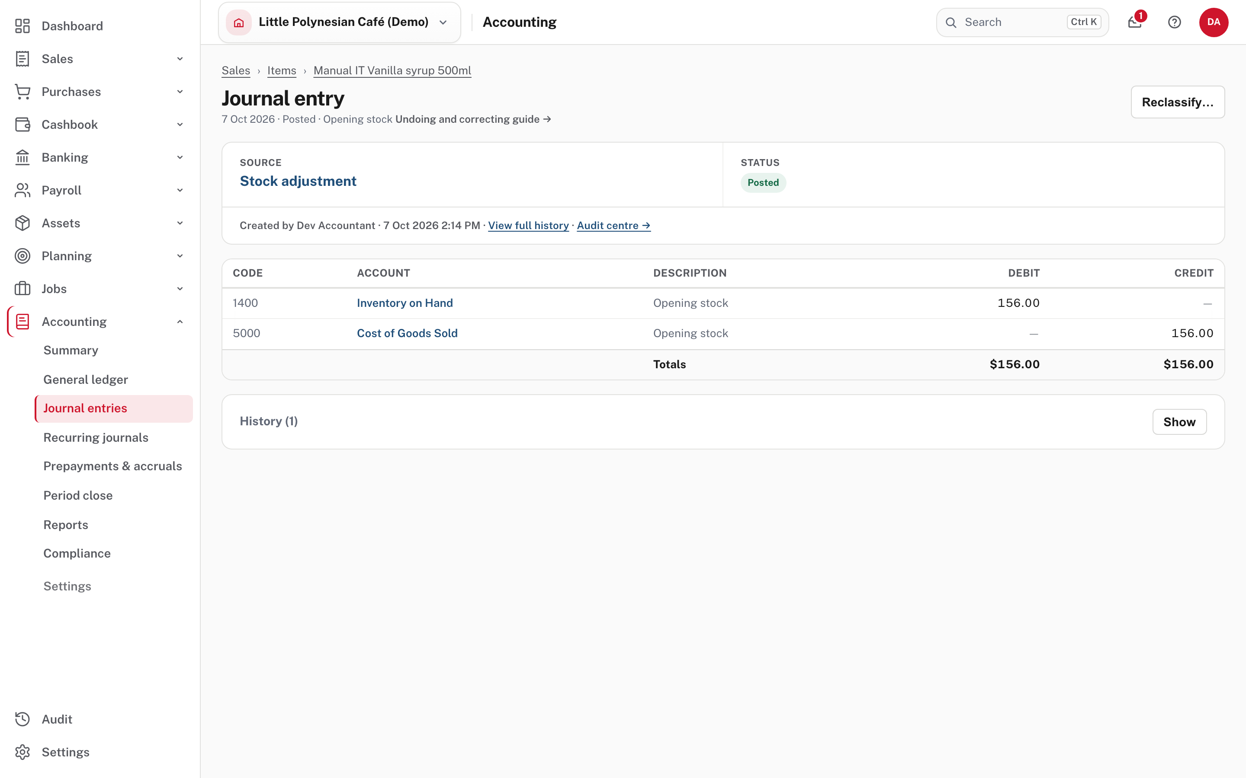The height and width of the screenshot is (778, 1246).
Task: Open the help question mark icon
Action: pyautogui.click(x=1175, y=22)
